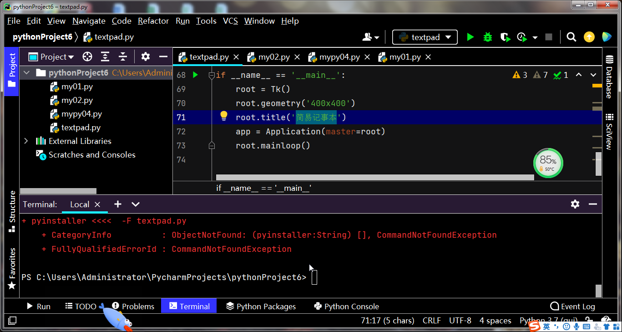Click the Sogou input method S icon
Screen dimensions: 622x332
click(x=534, y=326)
